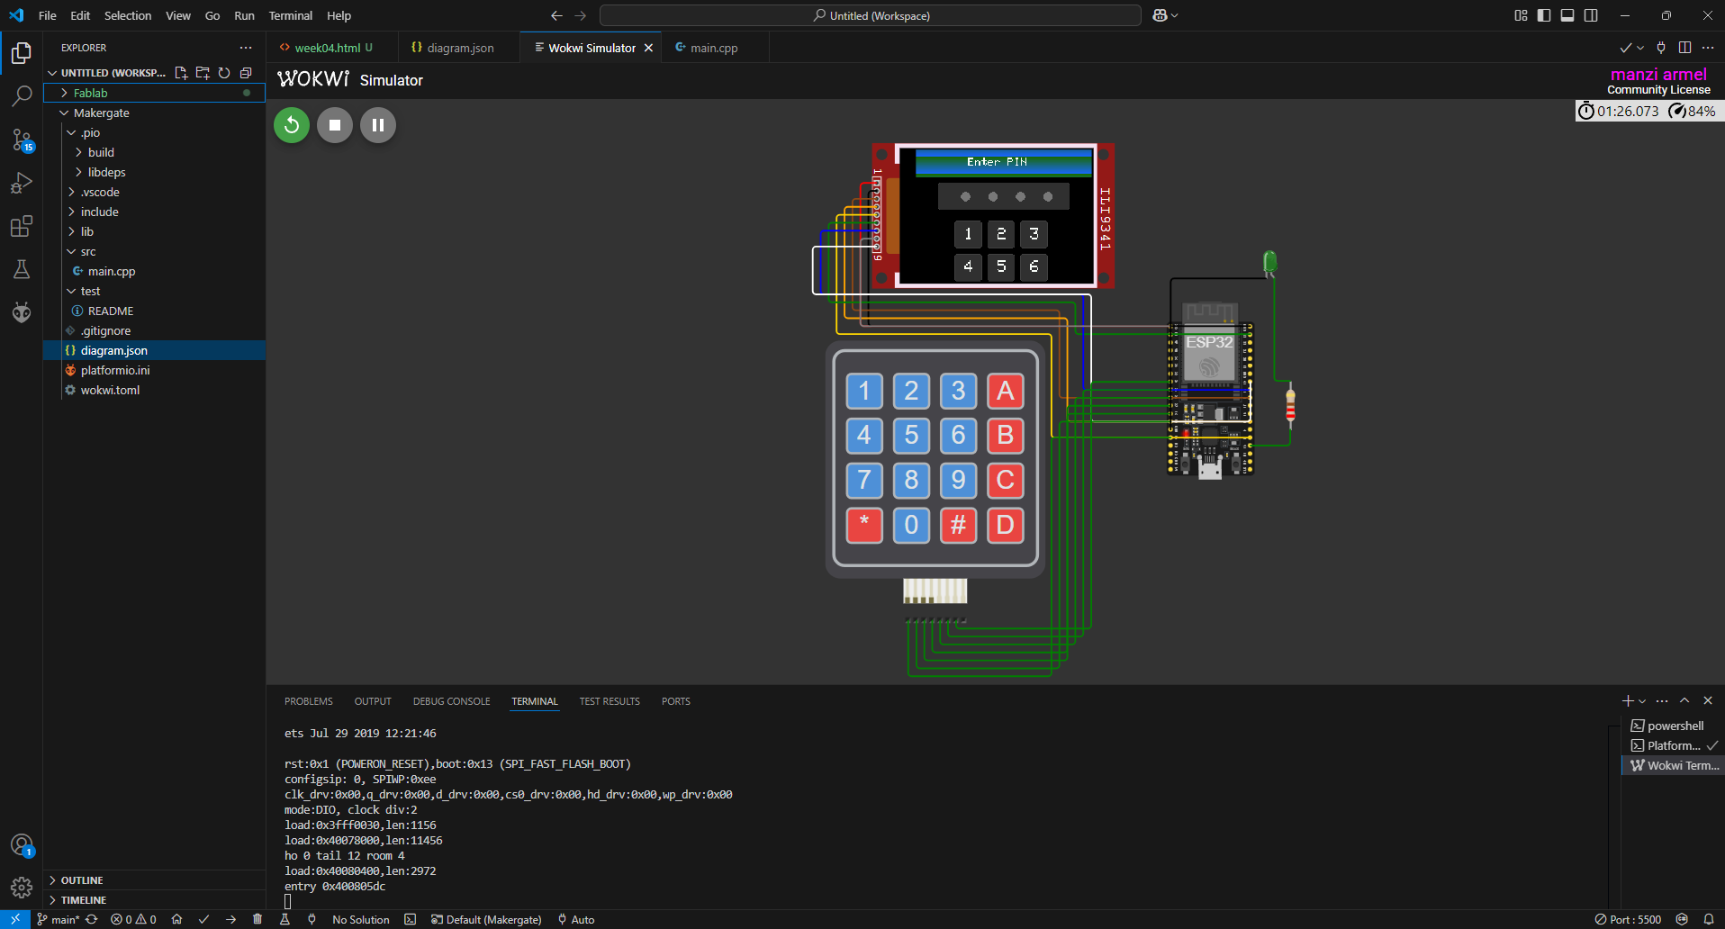Open the DEBUG CONSOLE panel tab

tap(452, 701)
